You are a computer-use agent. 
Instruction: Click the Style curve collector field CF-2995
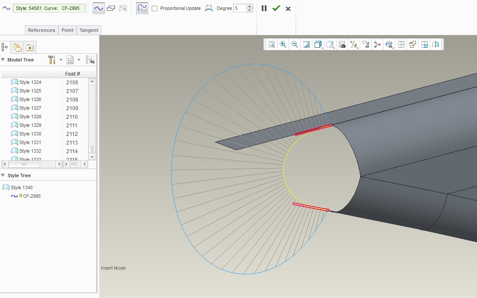(49, 8)
